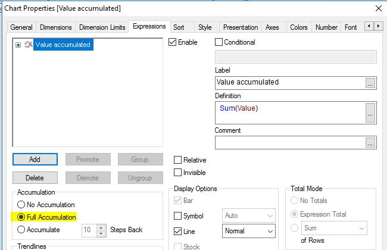Expand the Value accumulated expression node

18,45
